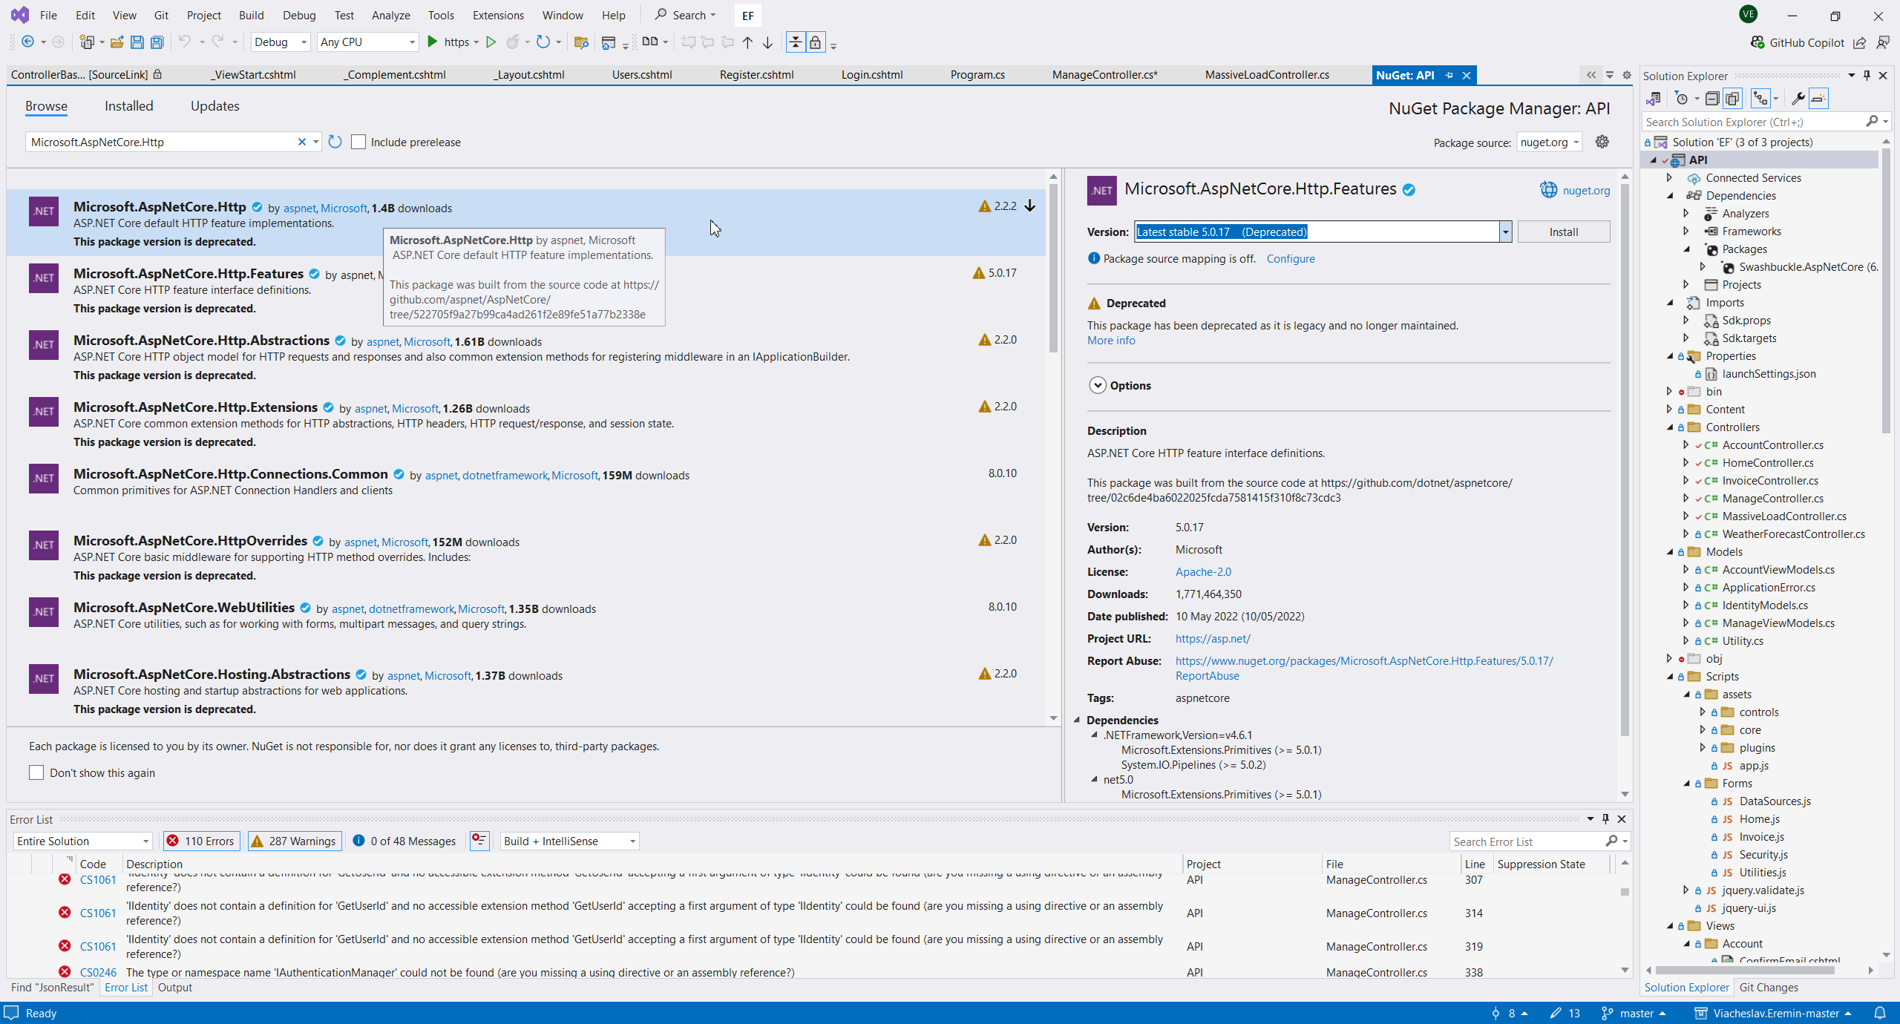Check the Don't show this again box
Image resolution: width=1900 pixels, height=1024 pixels.
pyautogui.click(x=36, y=772)
